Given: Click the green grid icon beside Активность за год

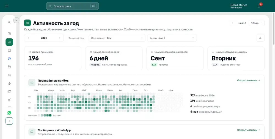Looking at the screenshot, I should coord(27,23).
